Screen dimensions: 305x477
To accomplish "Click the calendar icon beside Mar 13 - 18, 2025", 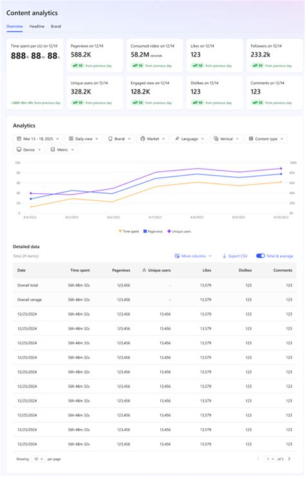I will (x=19, y=138).
